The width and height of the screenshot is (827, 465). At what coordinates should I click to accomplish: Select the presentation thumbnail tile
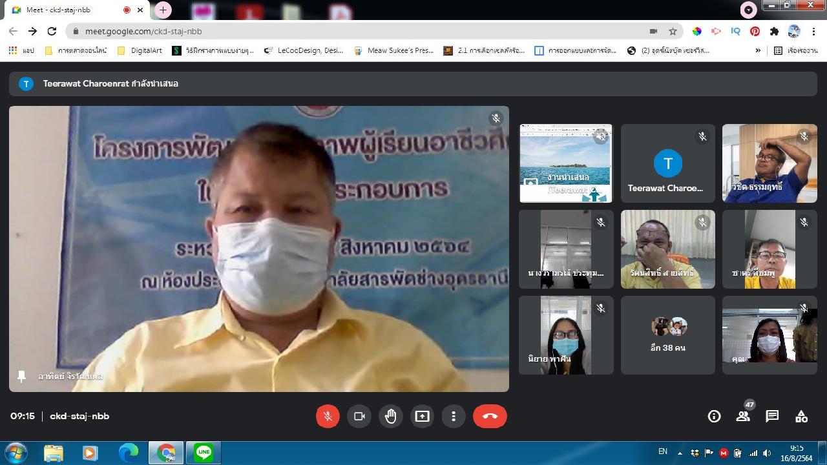click(566, 163)
